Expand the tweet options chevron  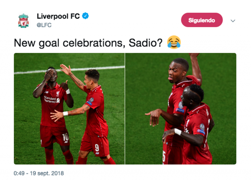point(233,21)
